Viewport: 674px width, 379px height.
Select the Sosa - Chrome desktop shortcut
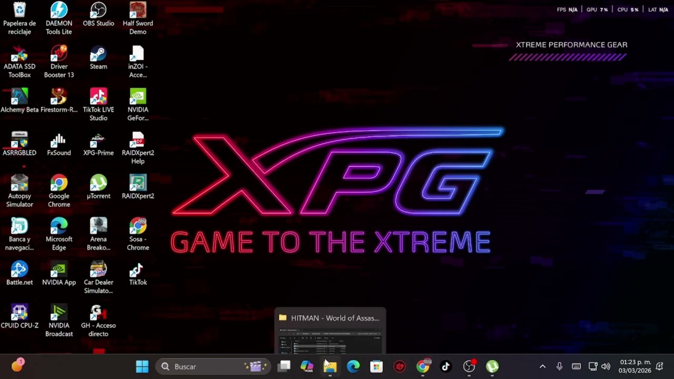[x=138, y=234]
